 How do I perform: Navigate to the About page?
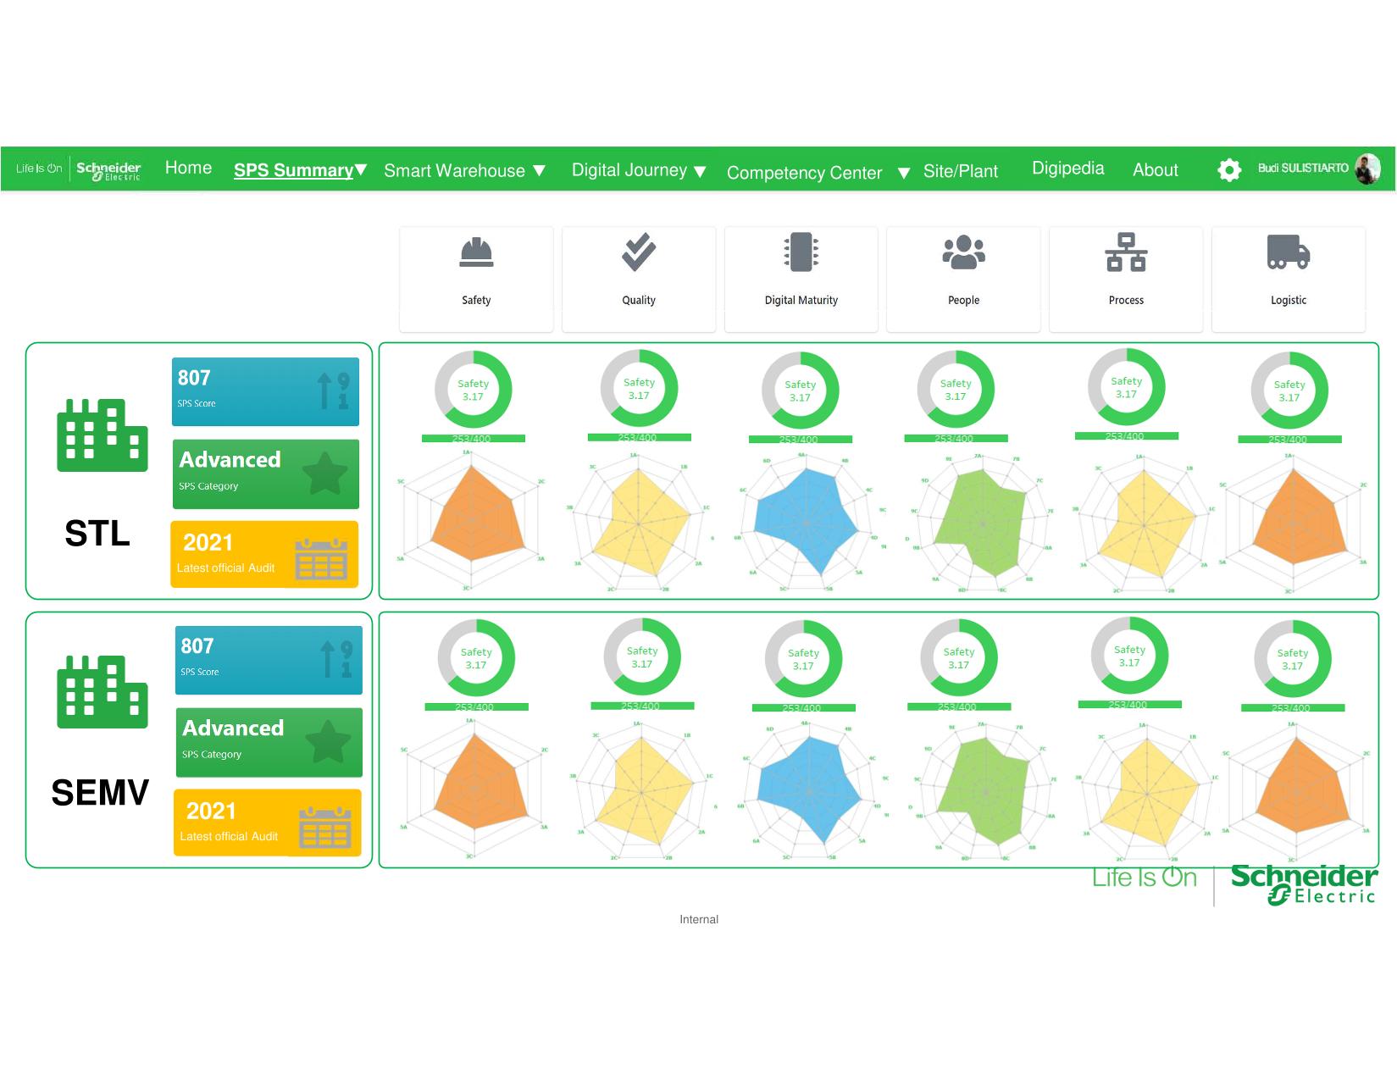pyautogui.click(x=1155, y=169)
